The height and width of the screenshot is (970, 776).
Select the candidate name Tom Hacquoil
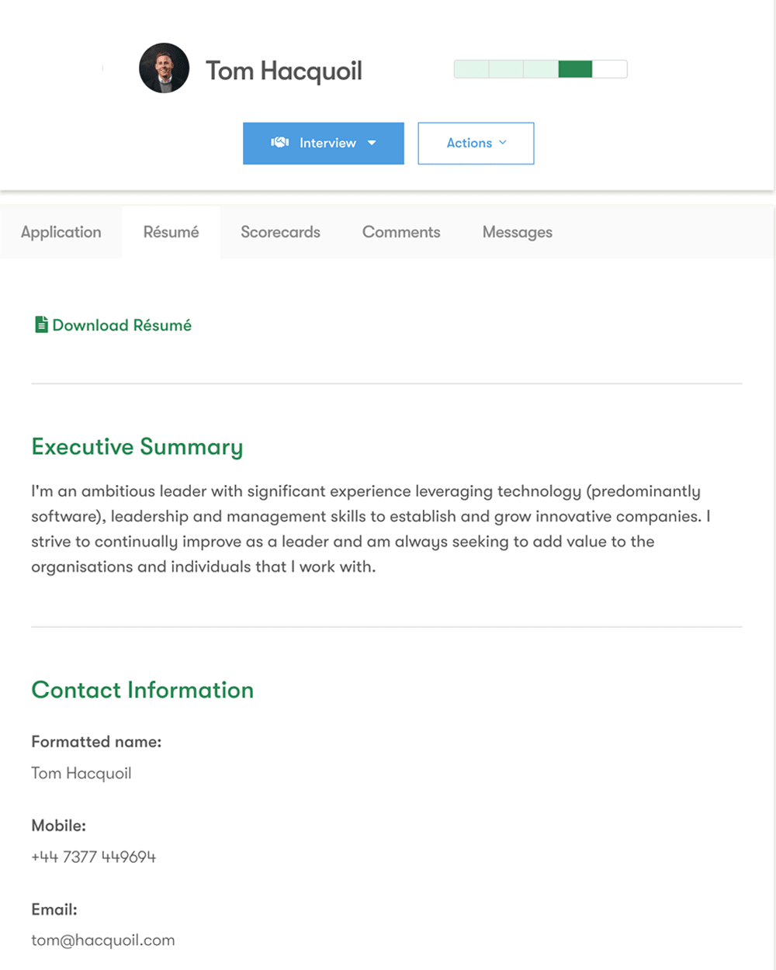coord(284,70)
